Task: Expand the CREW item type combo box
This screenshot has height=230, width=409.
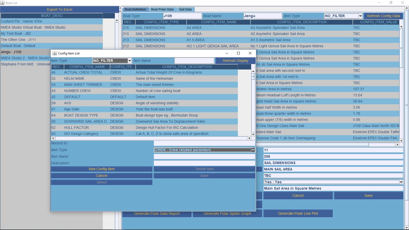Action: pyautogui.click(x=253, y=150)
